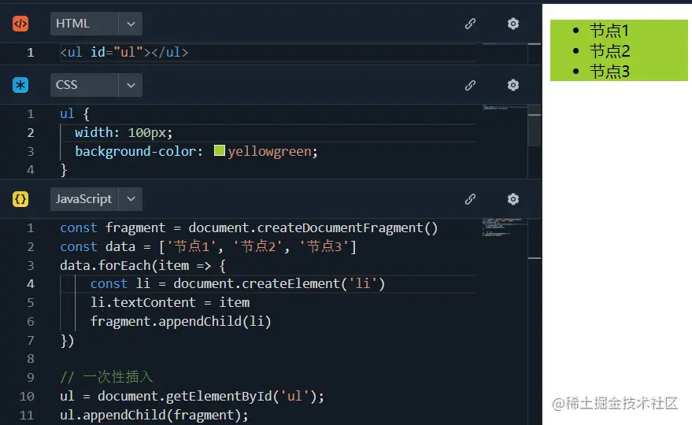The image size is (692, 425).
Task: Click the getElementById('ul') code line
Action: (192, 396)
